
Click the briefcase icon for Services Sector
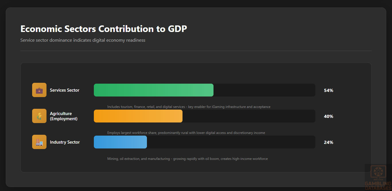(x=39, y=90)
